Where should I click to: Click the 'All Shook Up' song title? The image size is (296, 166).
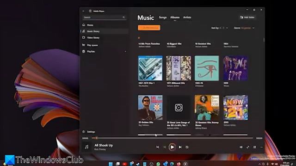[104, 145]
